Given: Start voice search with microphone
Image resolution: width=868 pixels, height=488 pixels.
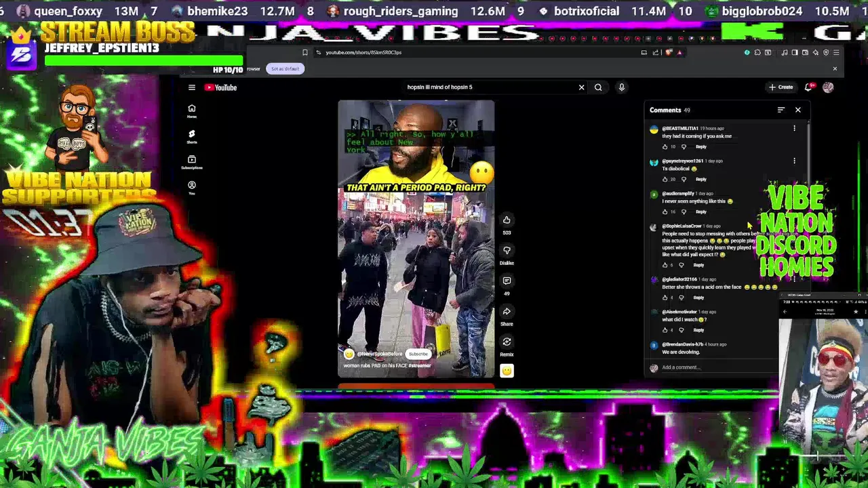Looking at the screenshot, I should [x=621, y=87].
